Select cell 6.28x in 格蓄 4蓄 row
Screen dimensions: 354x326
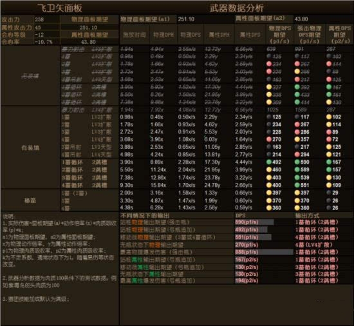tap(156, 207)
